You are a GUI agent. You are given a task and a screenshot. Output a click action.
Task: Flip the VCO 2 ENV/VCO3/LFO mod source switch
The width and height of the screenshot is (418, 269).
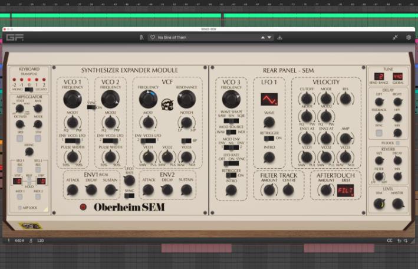click(x=110, y=140)
